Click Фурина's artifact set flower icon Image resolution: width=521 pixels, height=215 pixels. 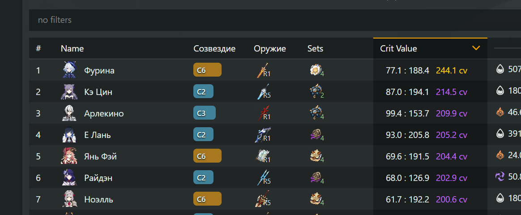315,70
